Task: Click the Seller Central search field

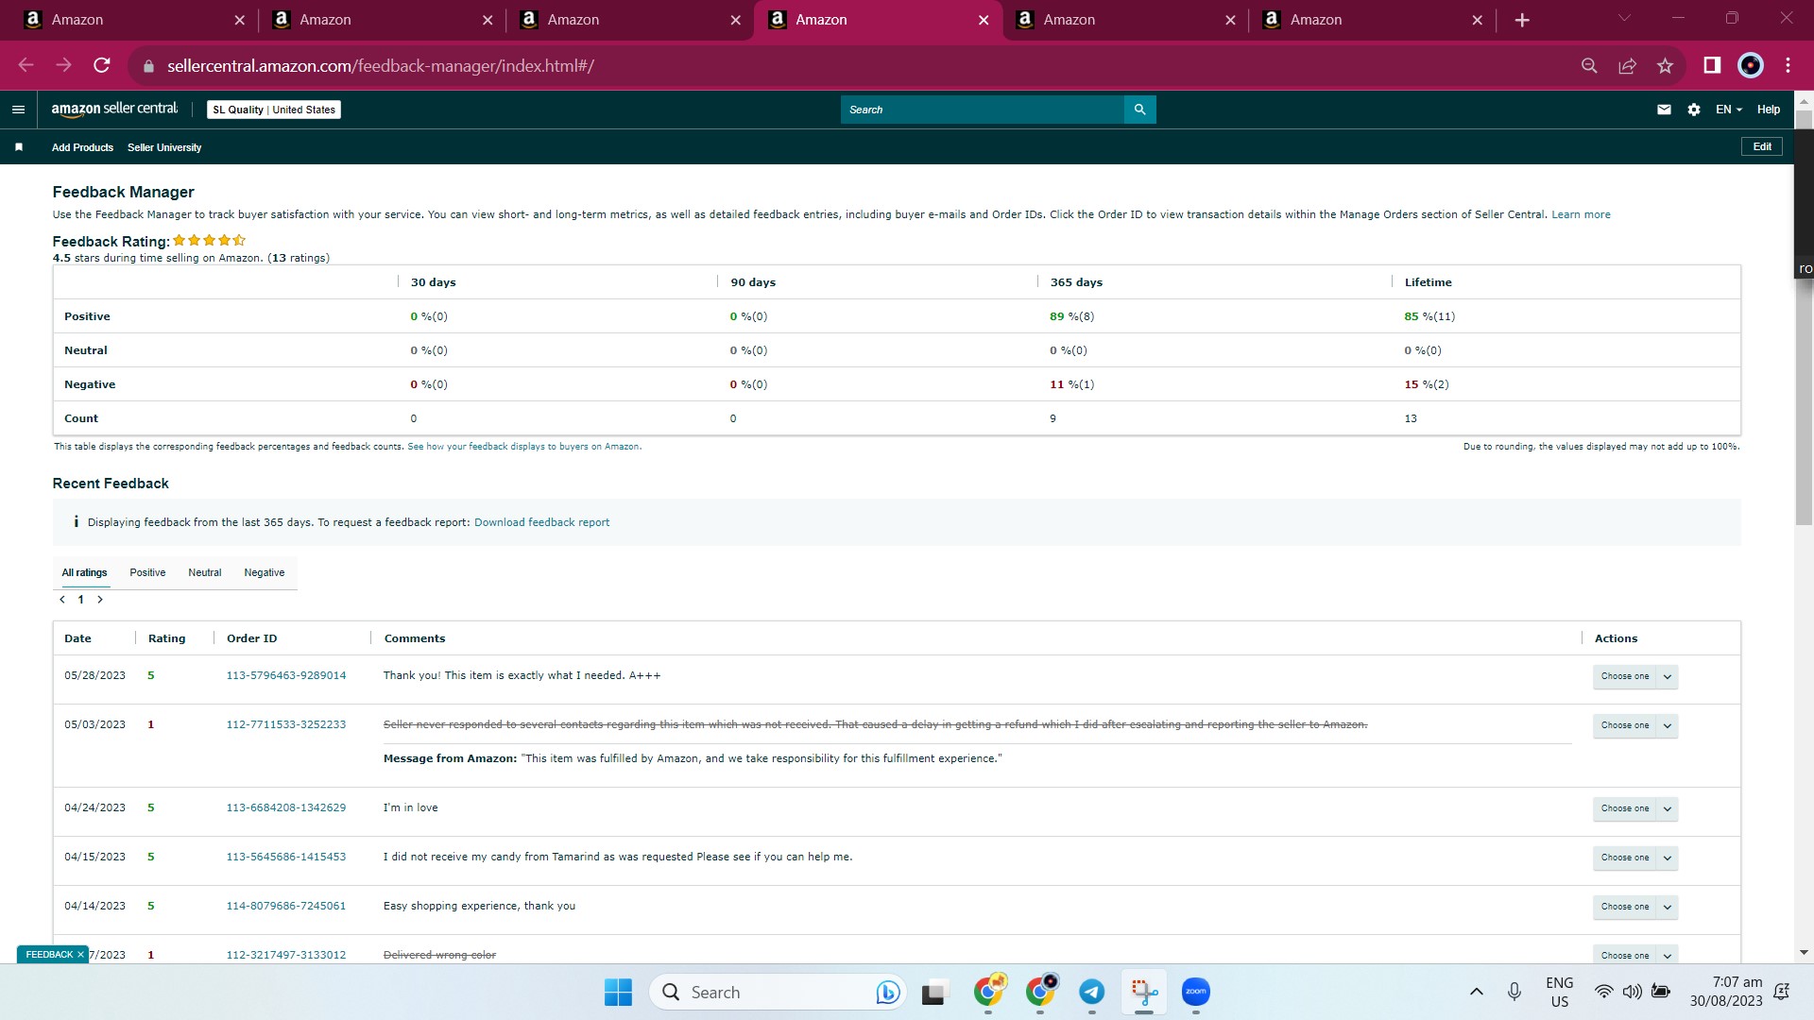Action: 983,110
